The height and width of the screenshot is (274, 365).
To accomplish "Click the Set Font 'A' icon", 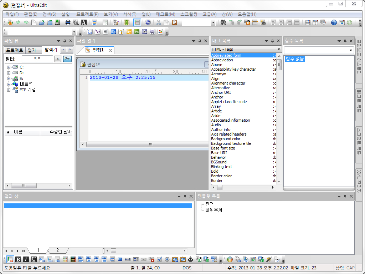I will (x=83, y=22).
